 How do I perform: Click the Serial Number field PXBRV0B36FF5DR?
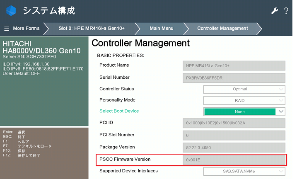[234, 78]
